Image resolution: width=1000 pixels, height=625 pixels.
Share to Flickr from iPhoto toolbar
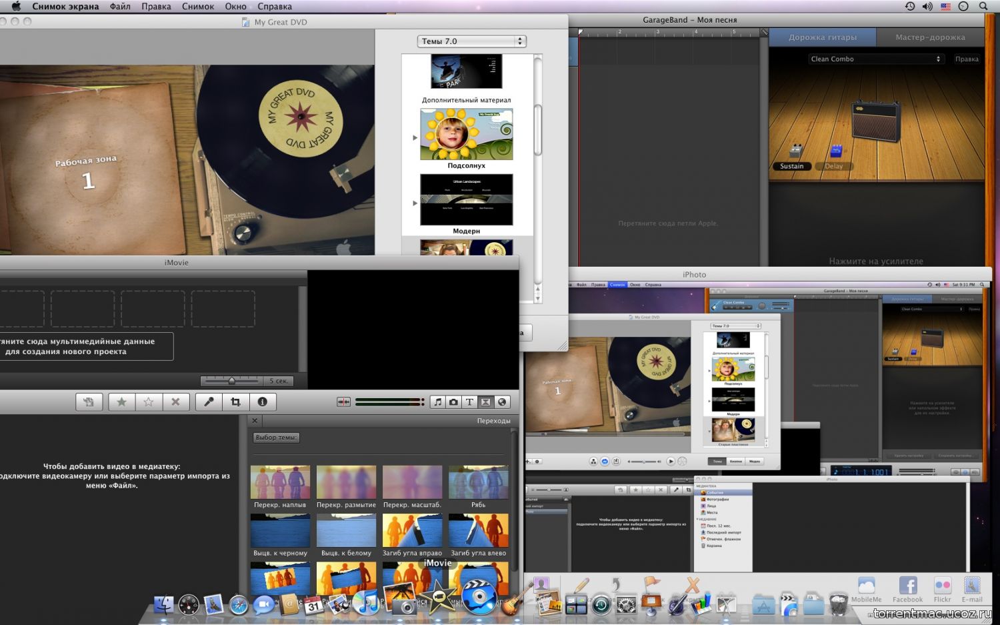[x=942, y=590]
